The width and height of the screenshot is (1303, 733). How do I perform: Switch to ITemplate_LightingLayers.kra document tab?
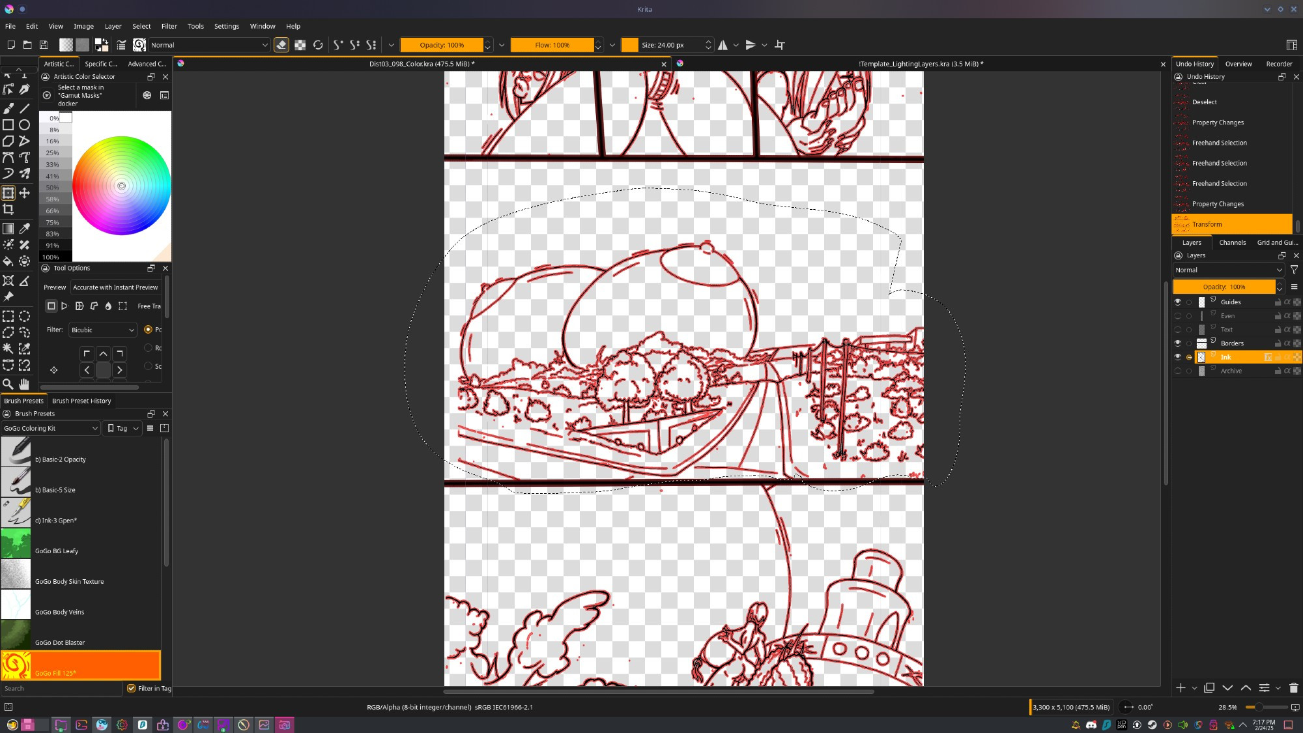(x=921, y=64)
